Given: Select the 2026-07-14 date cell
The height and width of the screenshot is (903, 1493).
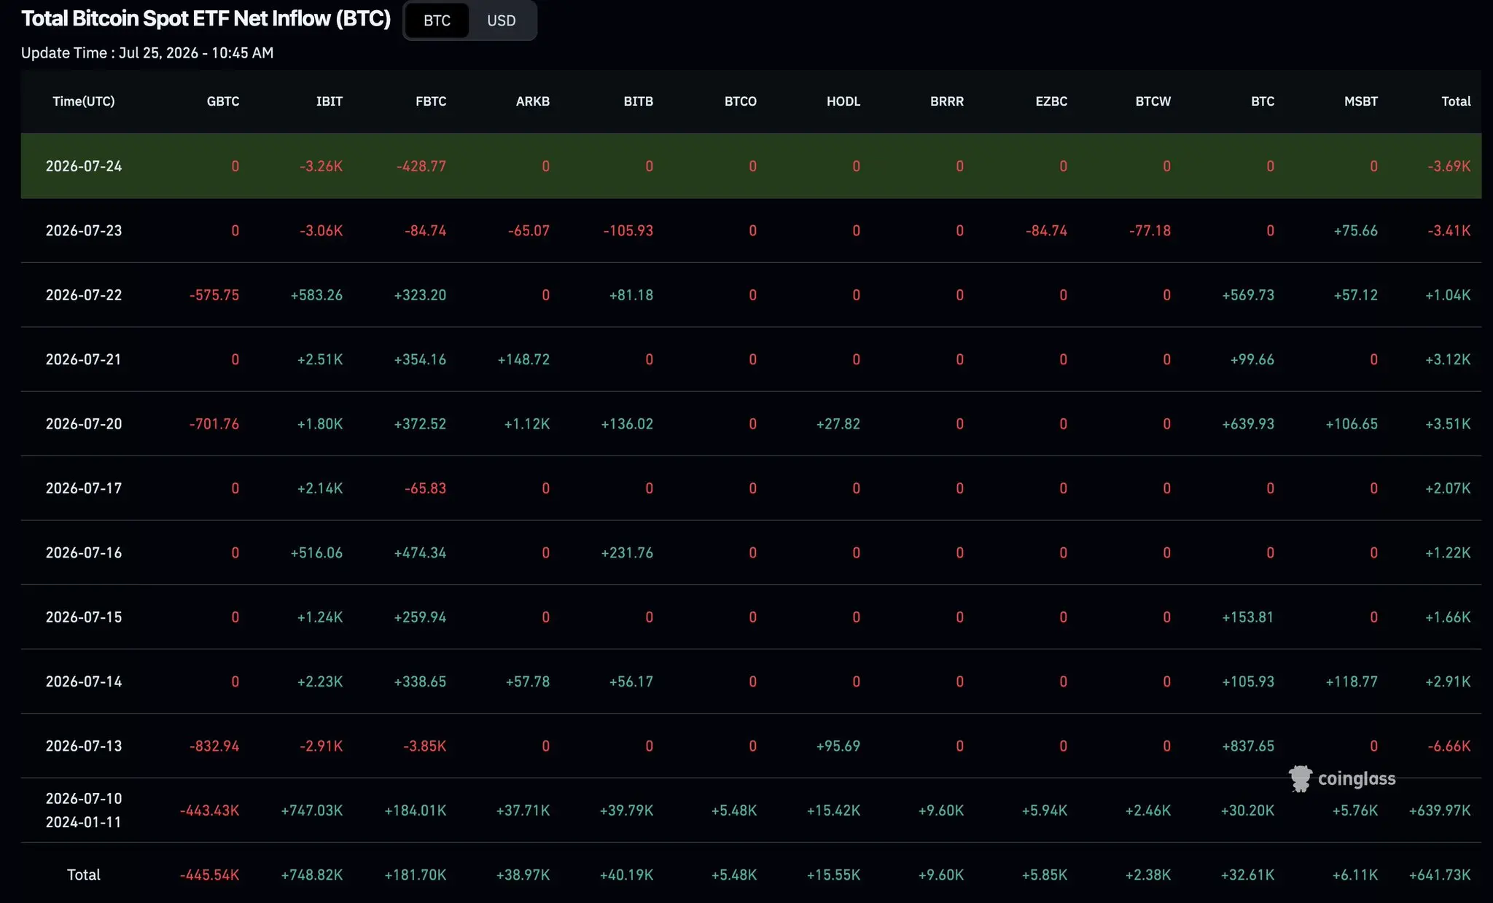Looking at the screenshot, I should tap(84, 681).
